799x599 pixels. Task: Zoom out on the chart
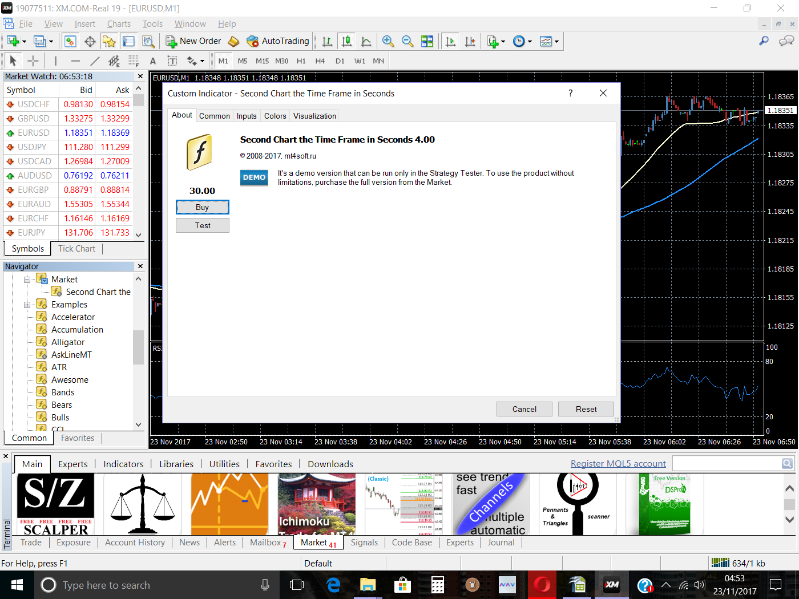pos(407,41)
